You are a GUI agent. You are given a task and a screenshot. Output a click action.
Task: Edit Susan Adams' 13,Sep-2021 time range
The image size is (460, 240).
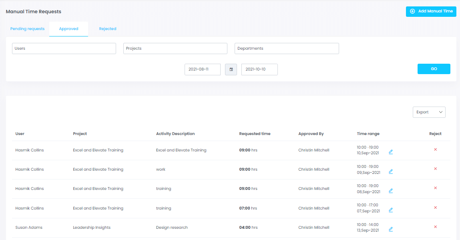click(391, 229)
